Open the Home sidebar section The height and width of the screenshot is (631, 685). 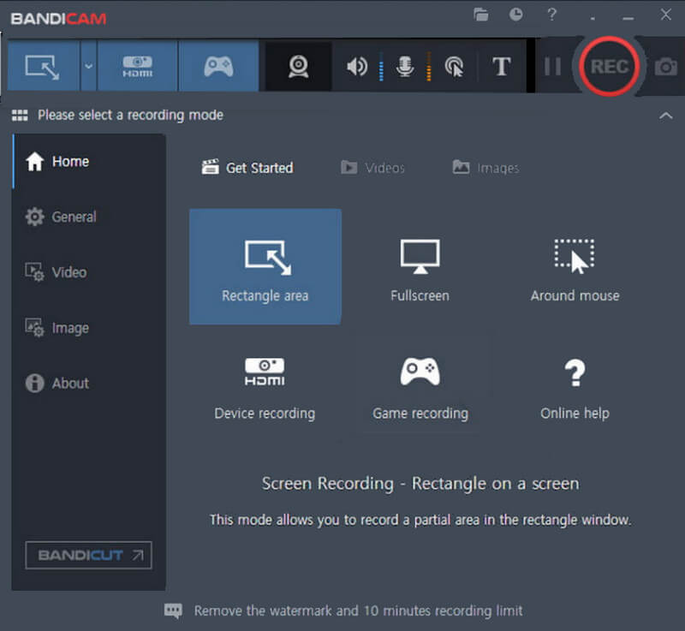point(89,161)
